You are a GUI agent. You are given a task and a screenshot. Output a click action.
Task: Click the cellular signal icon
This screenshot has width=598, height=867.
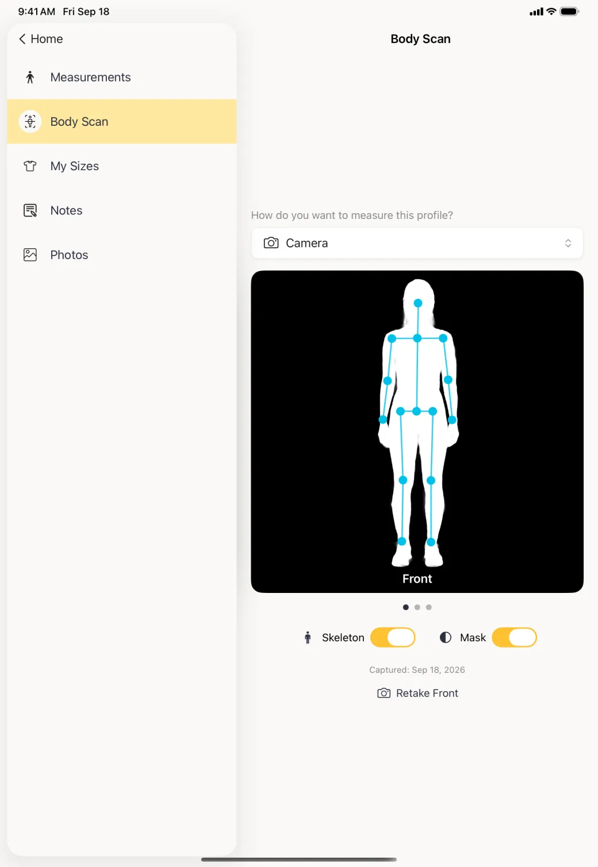tap(536, 11)
